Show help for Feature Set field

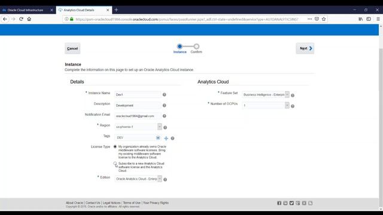(293, 96)
